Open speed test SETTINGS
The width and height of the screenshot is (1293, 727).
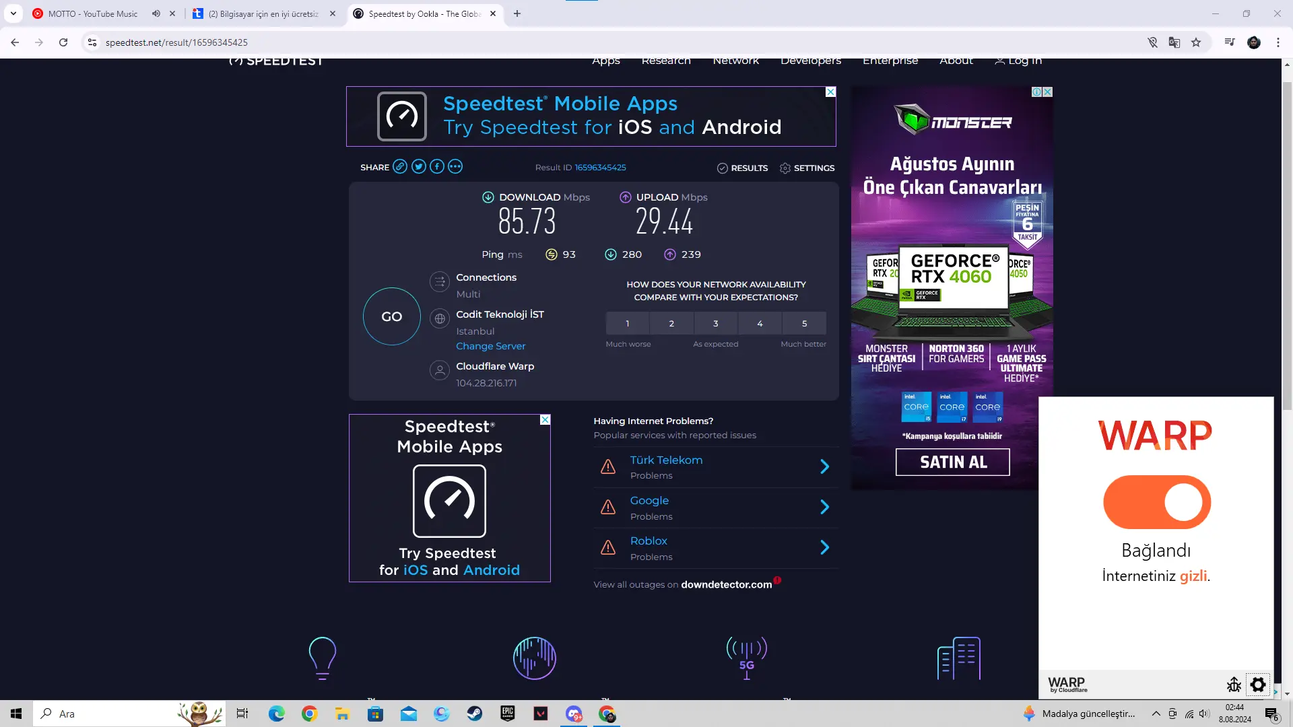point(807,168)
